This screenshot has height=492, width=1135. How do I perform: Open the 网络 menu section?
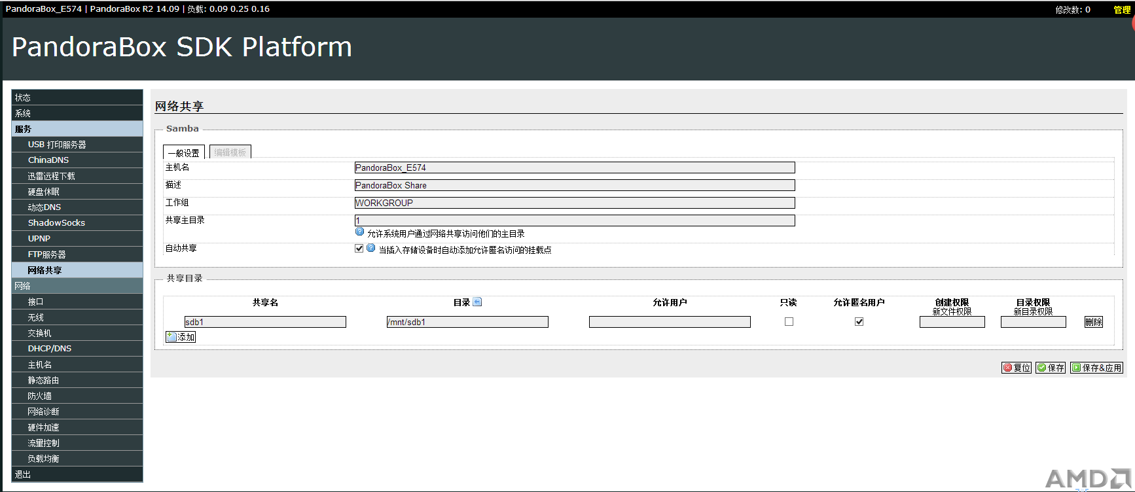click(x=77, y=286)
